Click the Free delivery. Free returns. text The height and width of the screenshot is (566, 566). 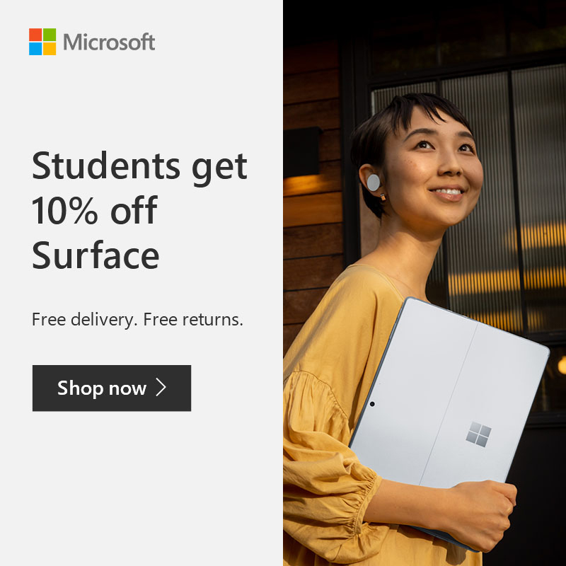[x=137, y=320]
